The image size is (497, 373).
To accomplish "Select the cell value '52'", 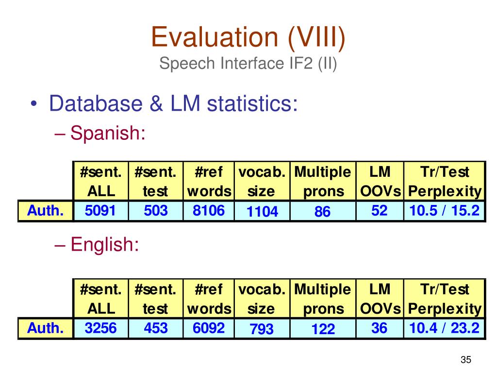I will 380,211.
